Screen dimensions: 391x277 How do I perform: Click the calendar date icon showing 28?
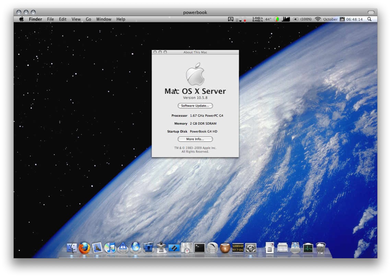coord(342,19)
